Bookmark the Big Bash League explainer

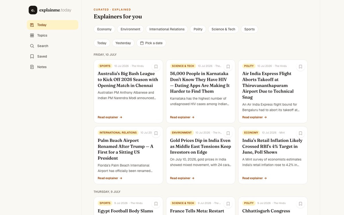click(156, 67)
